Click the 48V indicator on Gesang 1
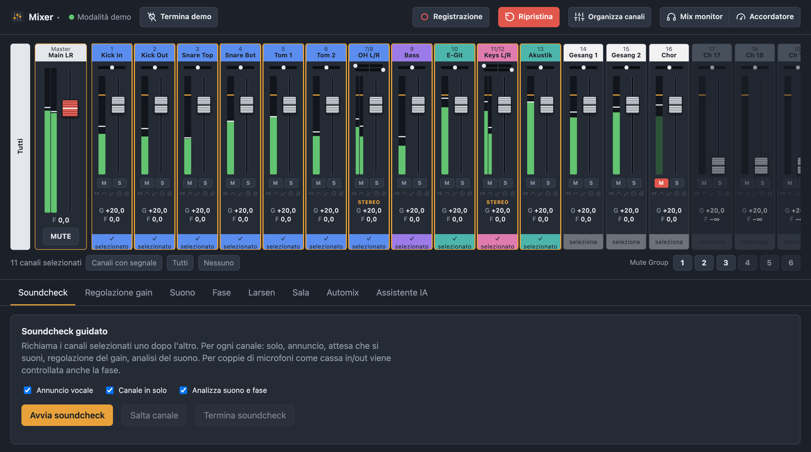The image size is (811, 452). pyautogui.click(x=568, y=193)
